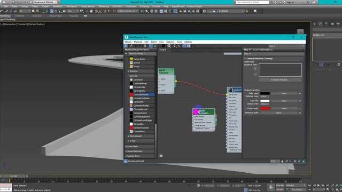Expand the Controllers group in browser
Viewport: 342px width, 192px height.
[140, 147]
